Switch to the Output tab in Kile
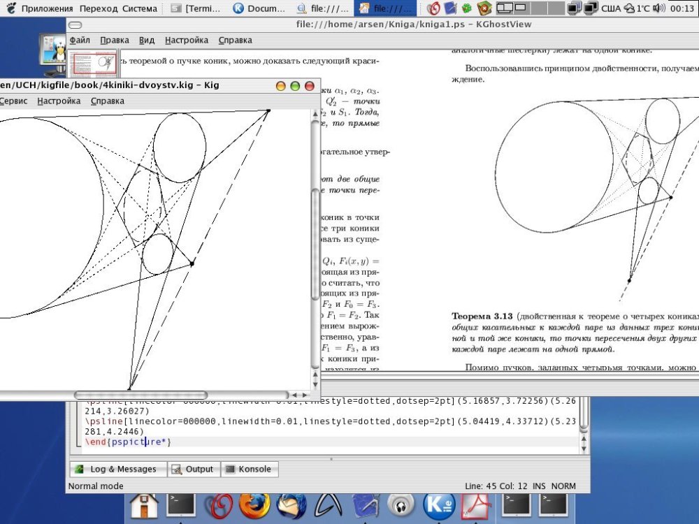This screenshot has width=699, height=524. [194, 470]
